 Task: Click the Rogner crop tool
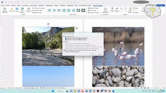tap(143, 10)
